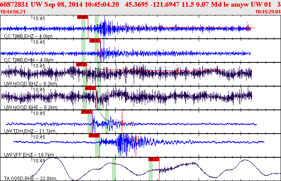Viewport: 281px width, 181px height.
Task: Click the iS 1 pick flag on G05D BHE
Action: [154, 159]
